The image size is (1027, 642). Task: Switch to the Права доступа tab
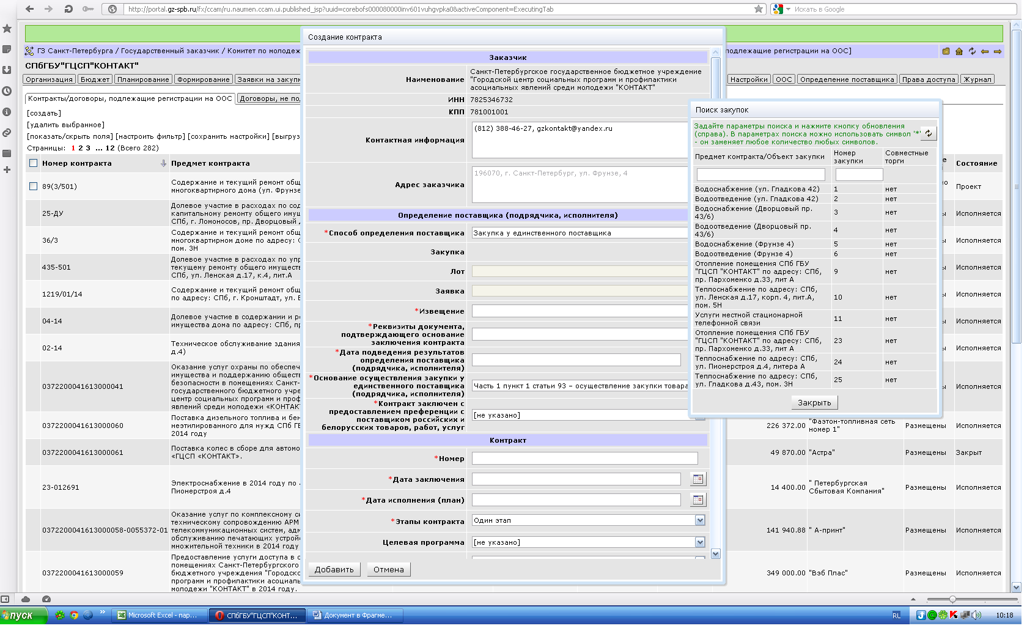[x=929, y=79]
